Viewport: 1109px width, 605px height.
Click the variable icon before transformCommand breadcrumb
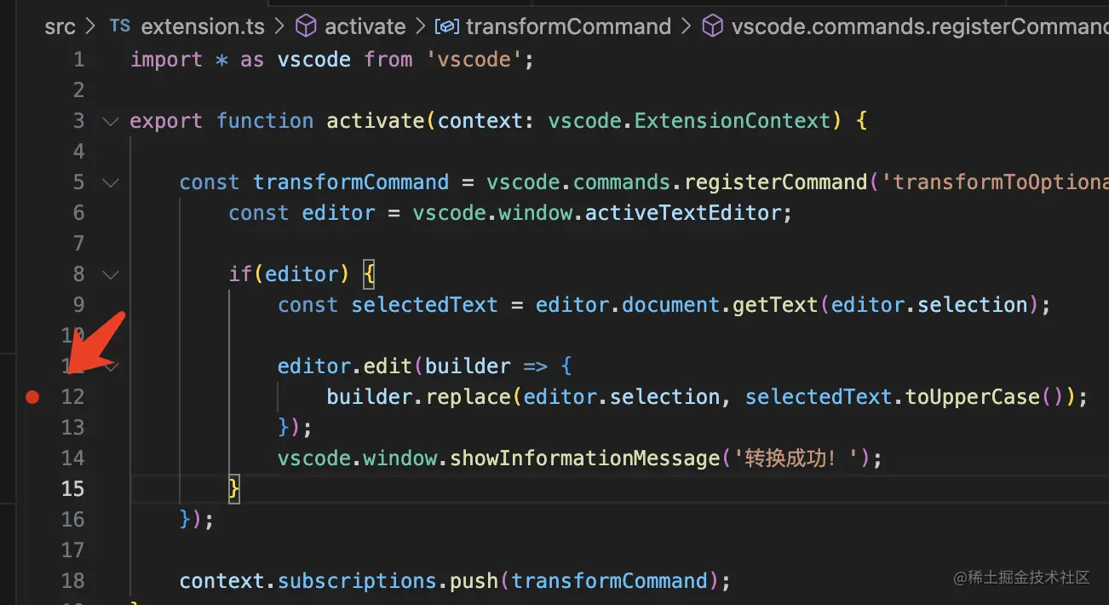[x=446, y=26]
